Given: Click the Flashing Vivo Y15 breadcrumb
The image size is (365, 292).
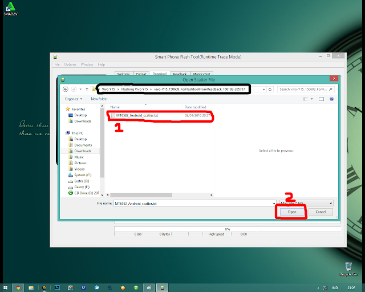Looking at the screenshot, I should (x=135, y=89).
